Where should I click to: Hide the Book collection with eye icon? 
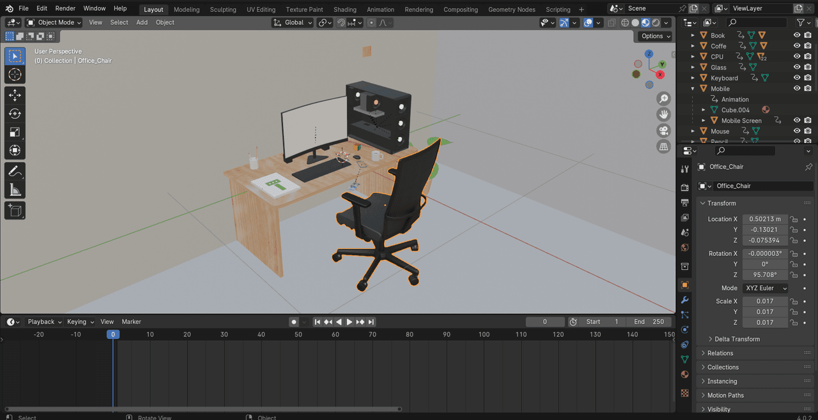tap(797, 36)
